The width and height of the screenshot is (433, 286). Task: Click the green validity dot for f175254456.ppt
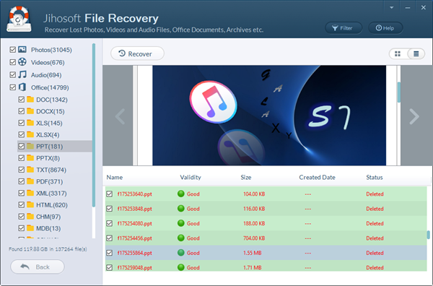(181, 238)
